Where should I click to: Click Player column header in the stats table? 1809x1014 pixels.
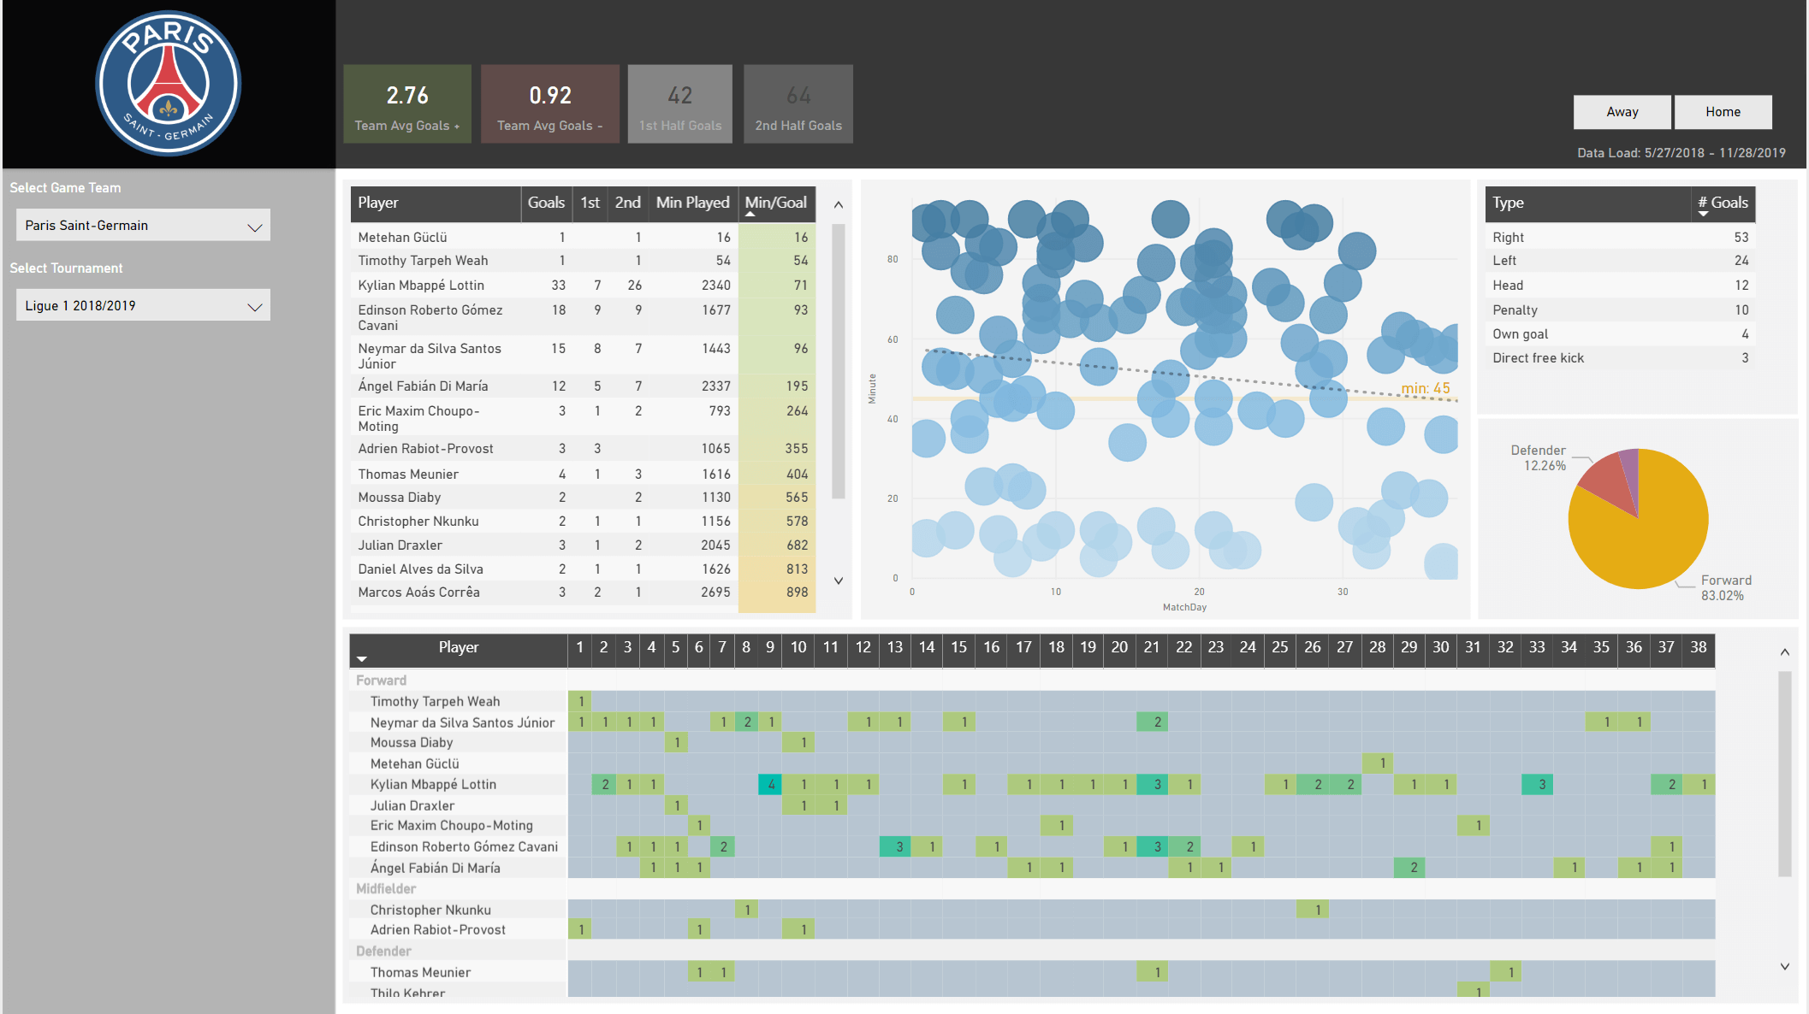[x=436, y=203]
